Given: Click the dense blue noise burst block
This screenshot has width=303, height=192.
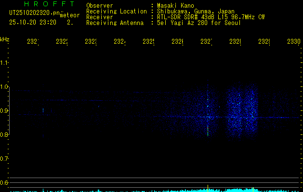Looking at the screenshot, I should (x=242, y=111).
